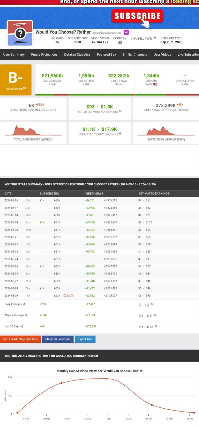Click the help icon under Total Grade
Image resolution: width=199 pixels, height=427 pixels.
[25, 88]
